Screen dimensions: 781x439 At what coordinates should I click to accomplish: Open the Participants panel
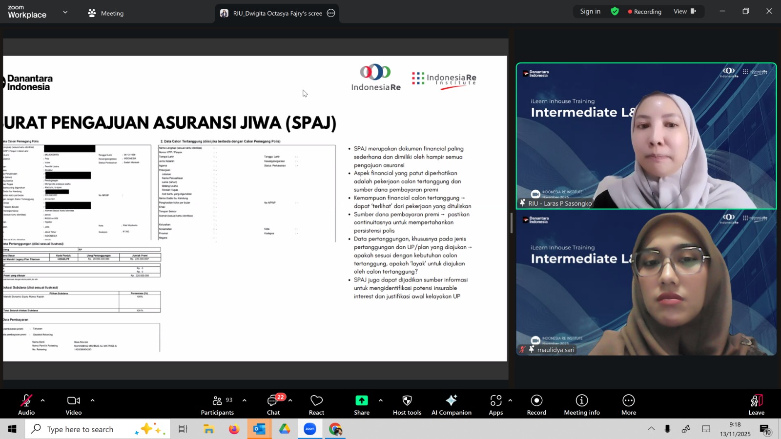[x=217, y=404]
